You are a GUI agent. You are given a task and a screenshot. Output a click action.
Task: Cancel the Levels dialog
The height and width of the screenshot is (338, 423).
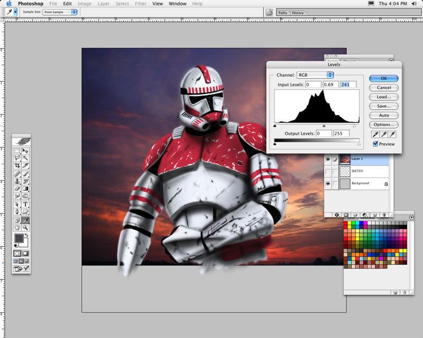[384, 88]
